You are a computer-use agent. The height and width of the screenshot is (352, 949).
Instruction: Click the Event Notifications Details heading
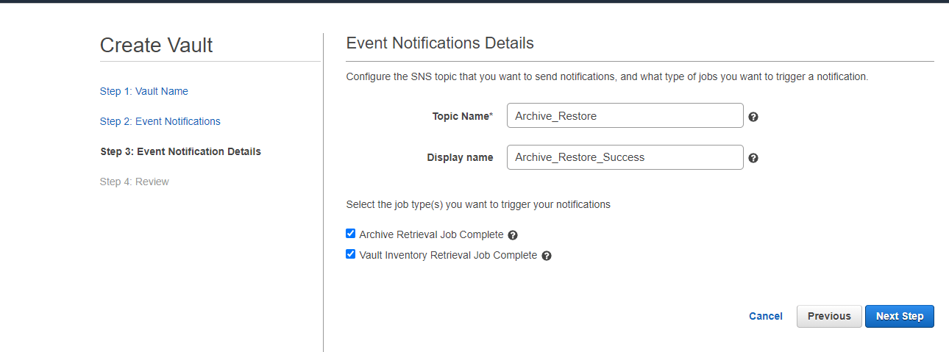pos(440,43)
